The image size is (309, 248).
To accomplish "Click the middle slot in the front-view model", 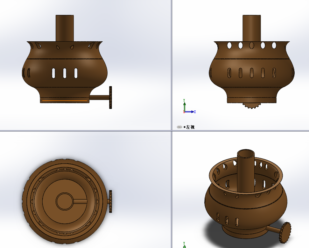I will [65, 73].
